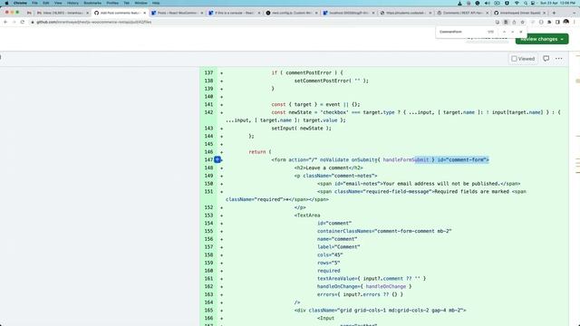Close the find-in-page bar

[521, 32]
